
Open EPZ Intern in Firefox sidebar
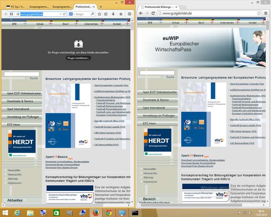[22, 124]
